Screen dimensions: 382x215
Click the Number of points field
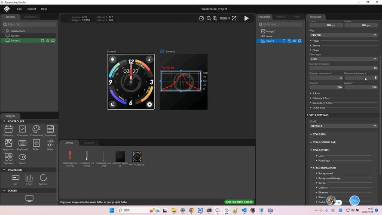343,68
